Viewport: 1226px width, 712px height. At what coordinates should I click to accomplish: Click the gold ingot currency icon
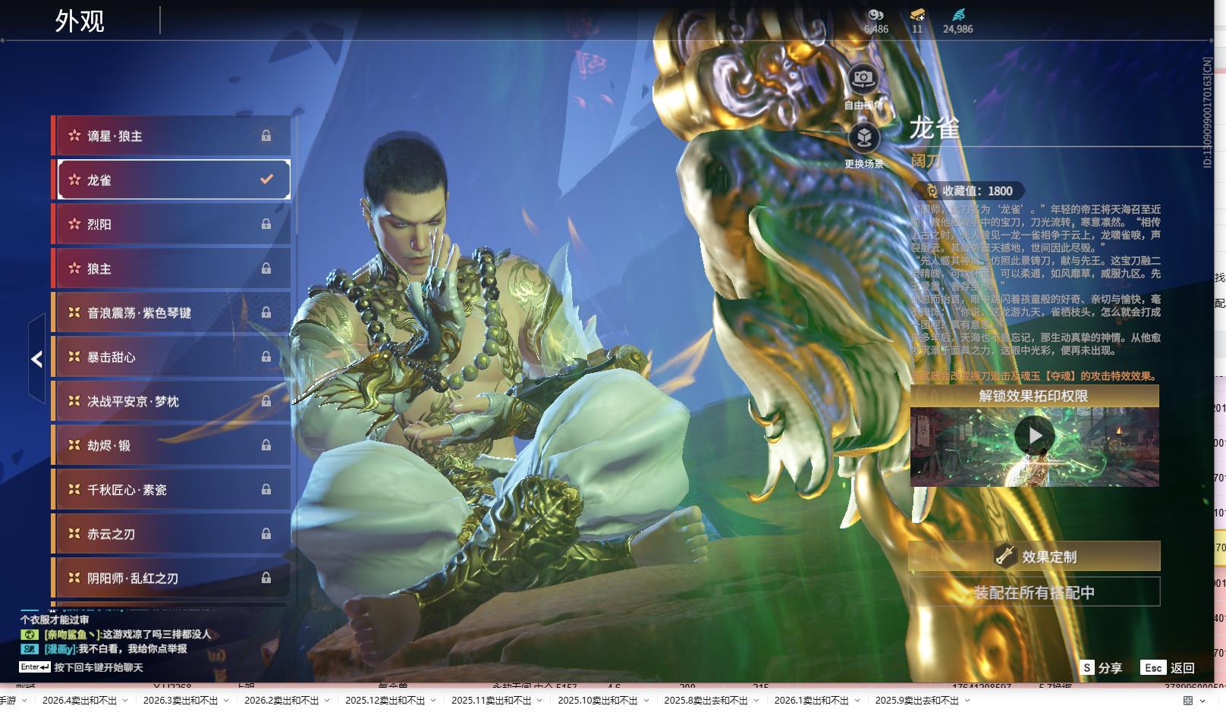pos(917,14)
